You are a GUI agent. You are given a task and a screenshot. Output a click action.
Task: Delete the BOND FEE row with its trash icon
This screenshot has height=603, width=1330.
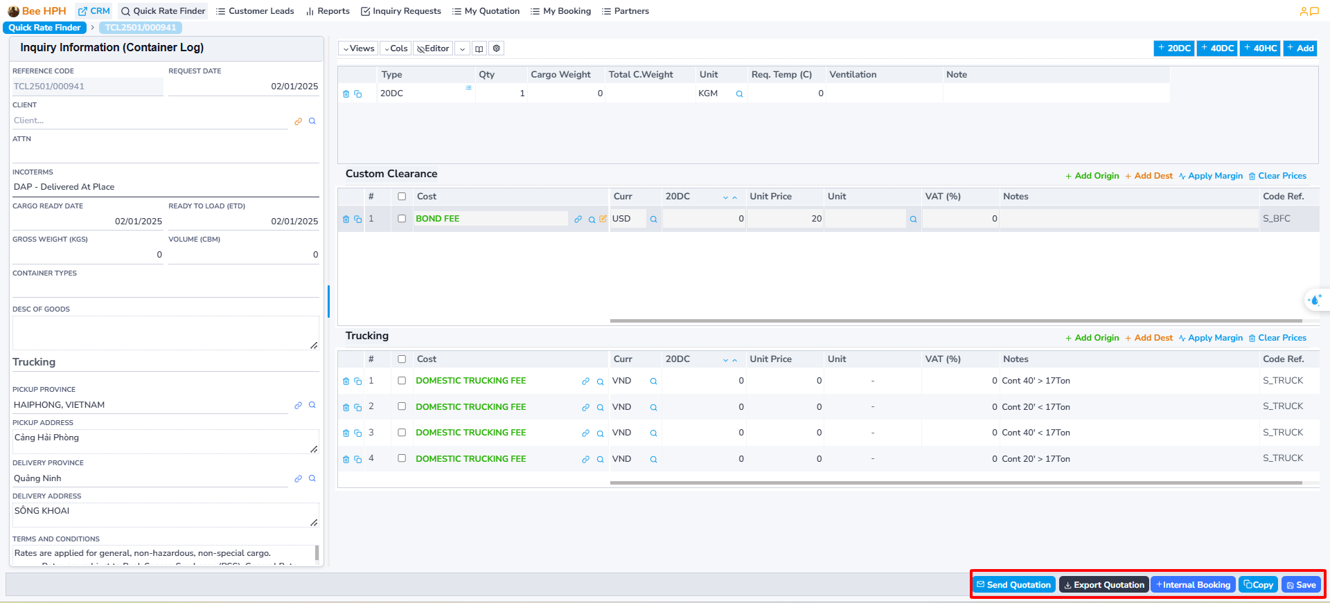[x=346, y=219]
